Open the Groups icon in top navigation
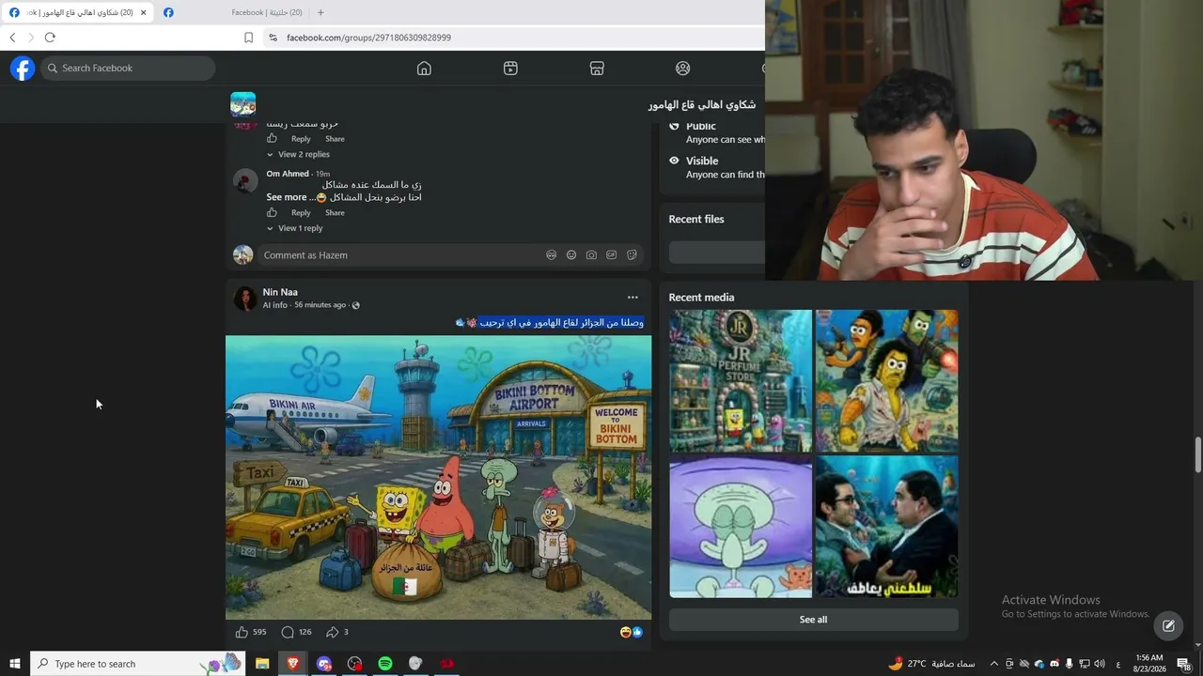The image size is (1203, 676). (683, 69)
